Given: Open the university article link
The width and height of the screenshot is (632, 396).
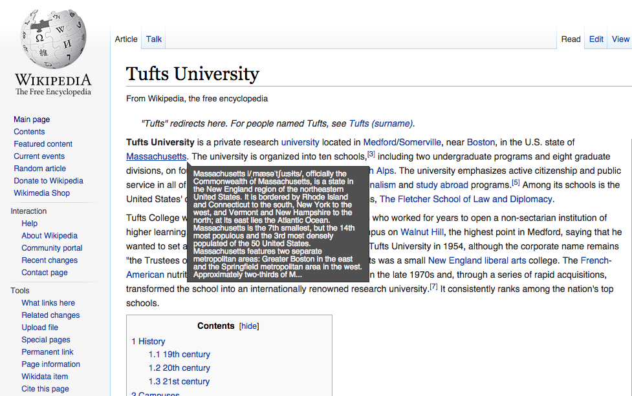Looking at the screenshot, I should click(300, 143).
